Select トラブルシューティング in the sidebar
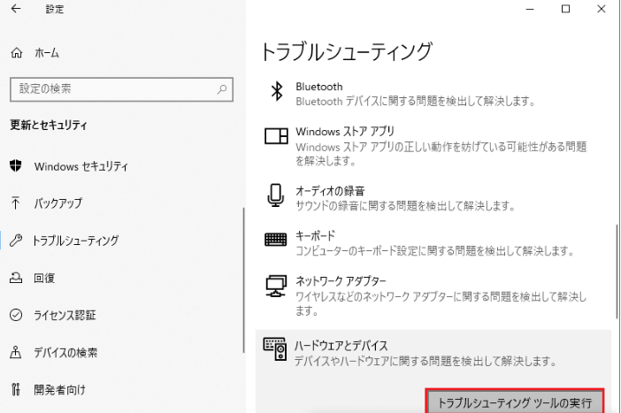 [75, 241]
